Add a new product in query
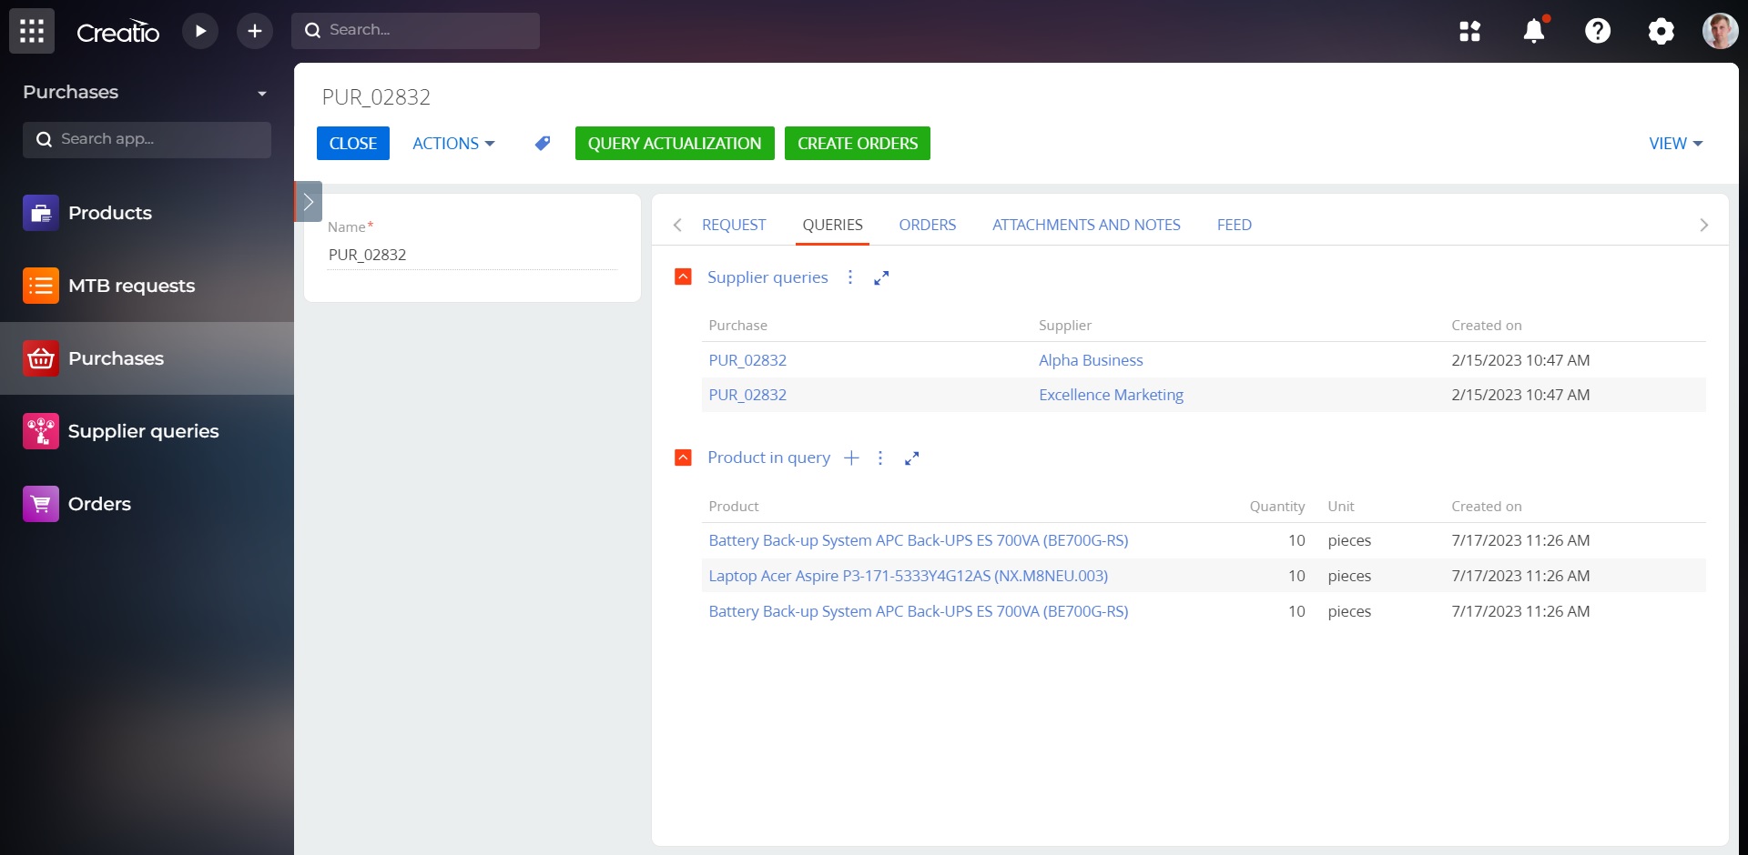The height and width of the screenshot is (855, 1748). tap(851, 458)
